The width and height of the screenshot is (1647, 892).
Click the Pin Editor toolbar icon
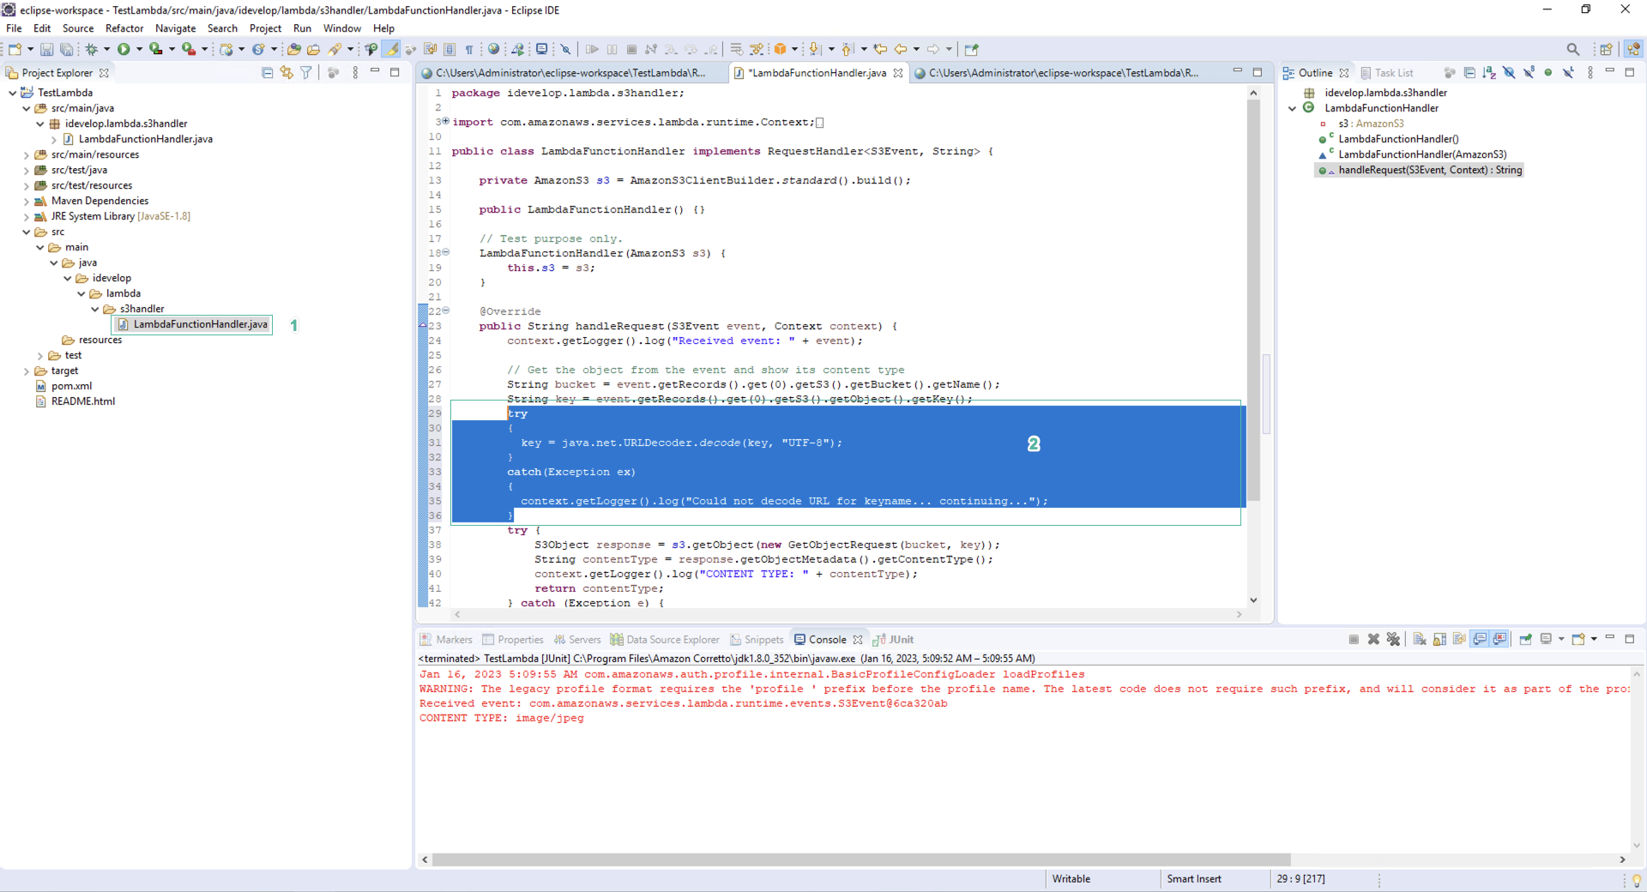[x=971, y=49]
